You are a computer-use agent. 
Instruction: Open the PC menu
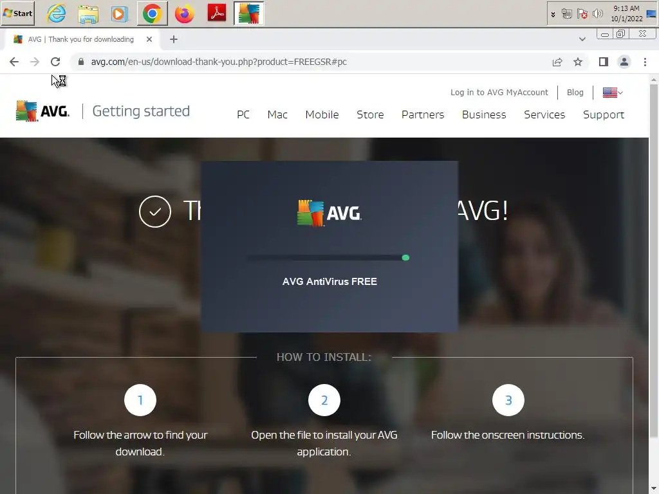point(243,114)
